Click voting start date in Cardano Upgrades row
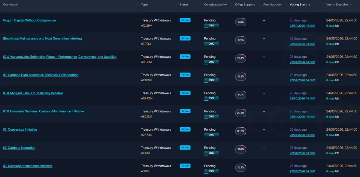360x177 pixels. pos(302,153)
